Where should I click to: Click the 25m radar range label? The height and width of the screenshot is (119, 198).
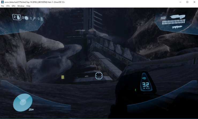31,110
